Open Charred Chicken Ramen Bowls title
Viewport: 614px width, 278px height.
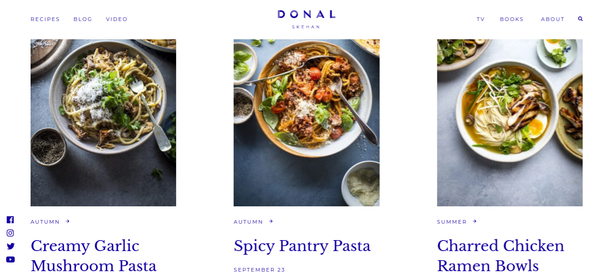pyautogui.click(x=501, y=256)
